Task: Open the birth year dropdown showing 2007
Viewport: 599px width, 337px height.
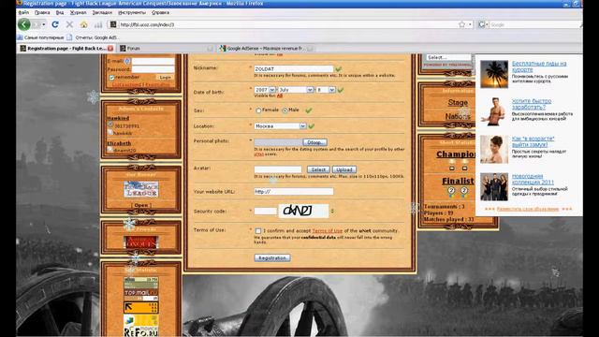Action: [x=265, y=90]
